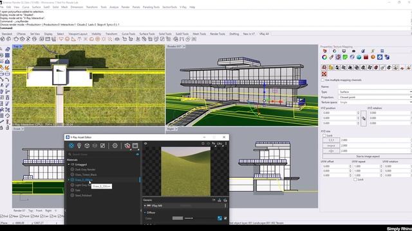The image size is (412, 231).
Task: Open Material properties icon in Properties panel
Action: click(x=332, y=57)
